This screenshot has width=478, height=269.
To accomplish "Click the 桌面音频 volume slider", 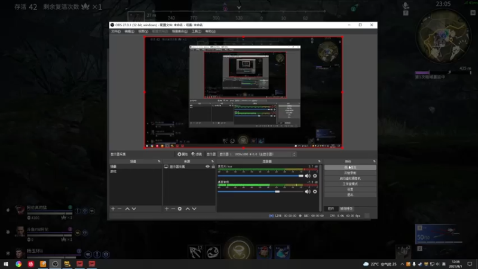I will [261, 191].
